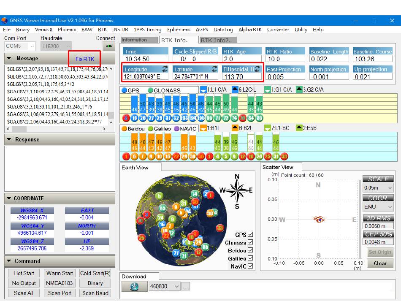Click the Scan All button
The image size is (401, 301).
[x=24, y=293]
